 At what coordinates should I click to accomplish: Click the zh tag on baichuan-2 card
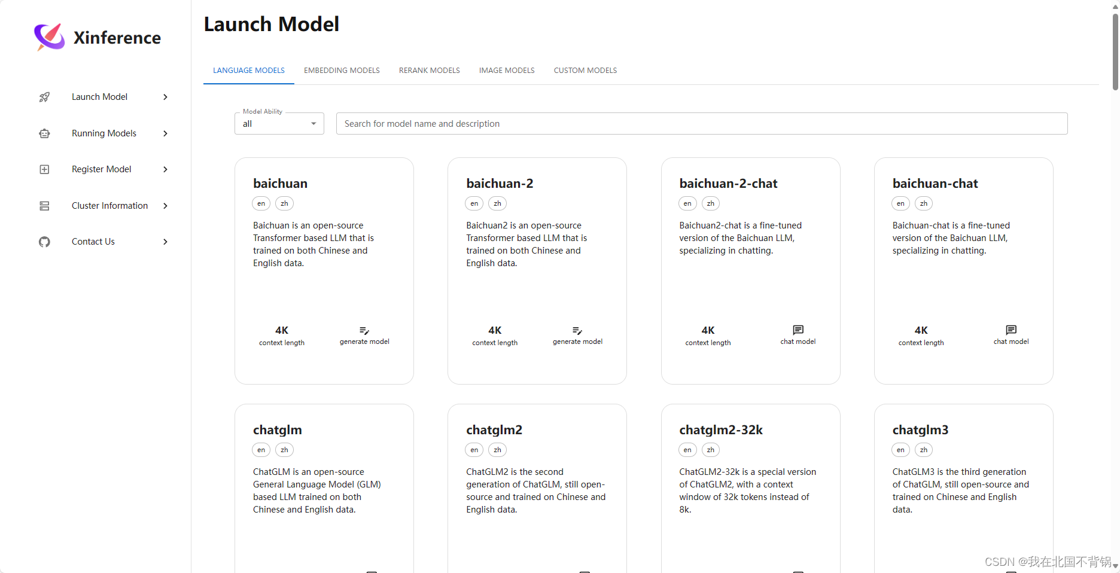point(497,203)
